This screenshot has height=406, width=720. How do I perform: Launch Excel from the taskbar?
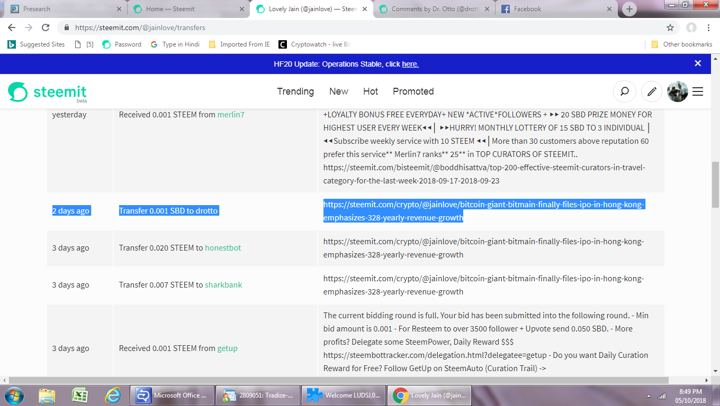coord(80,395)
